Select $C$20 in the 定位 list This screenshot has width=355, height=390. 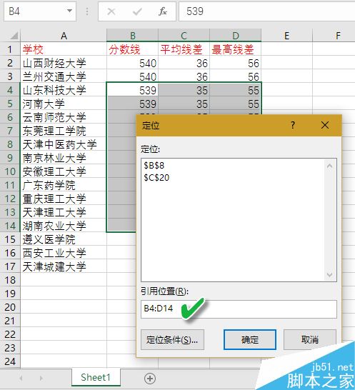[156, 178]
